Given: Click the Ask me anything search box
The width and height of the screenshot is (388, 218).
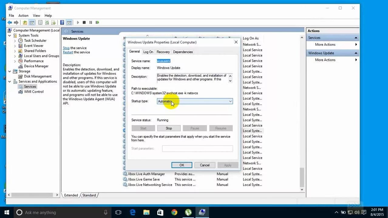Looking at the screenshot, I should point(62,212).
